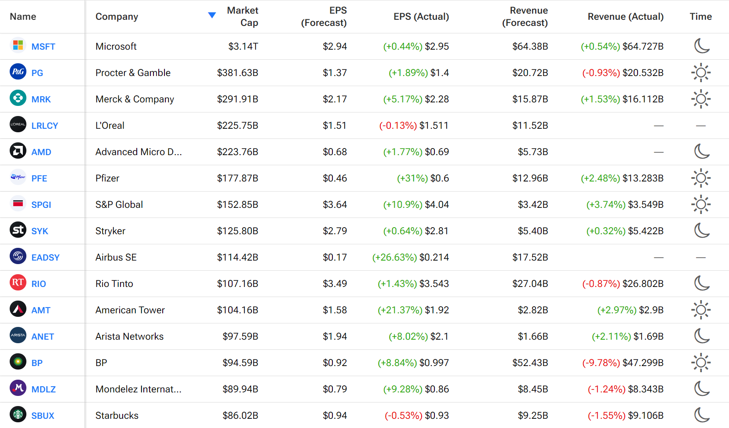Open the SPGI ticker link
This screenshot has width=729, height=428.
[x=41, y=205]
